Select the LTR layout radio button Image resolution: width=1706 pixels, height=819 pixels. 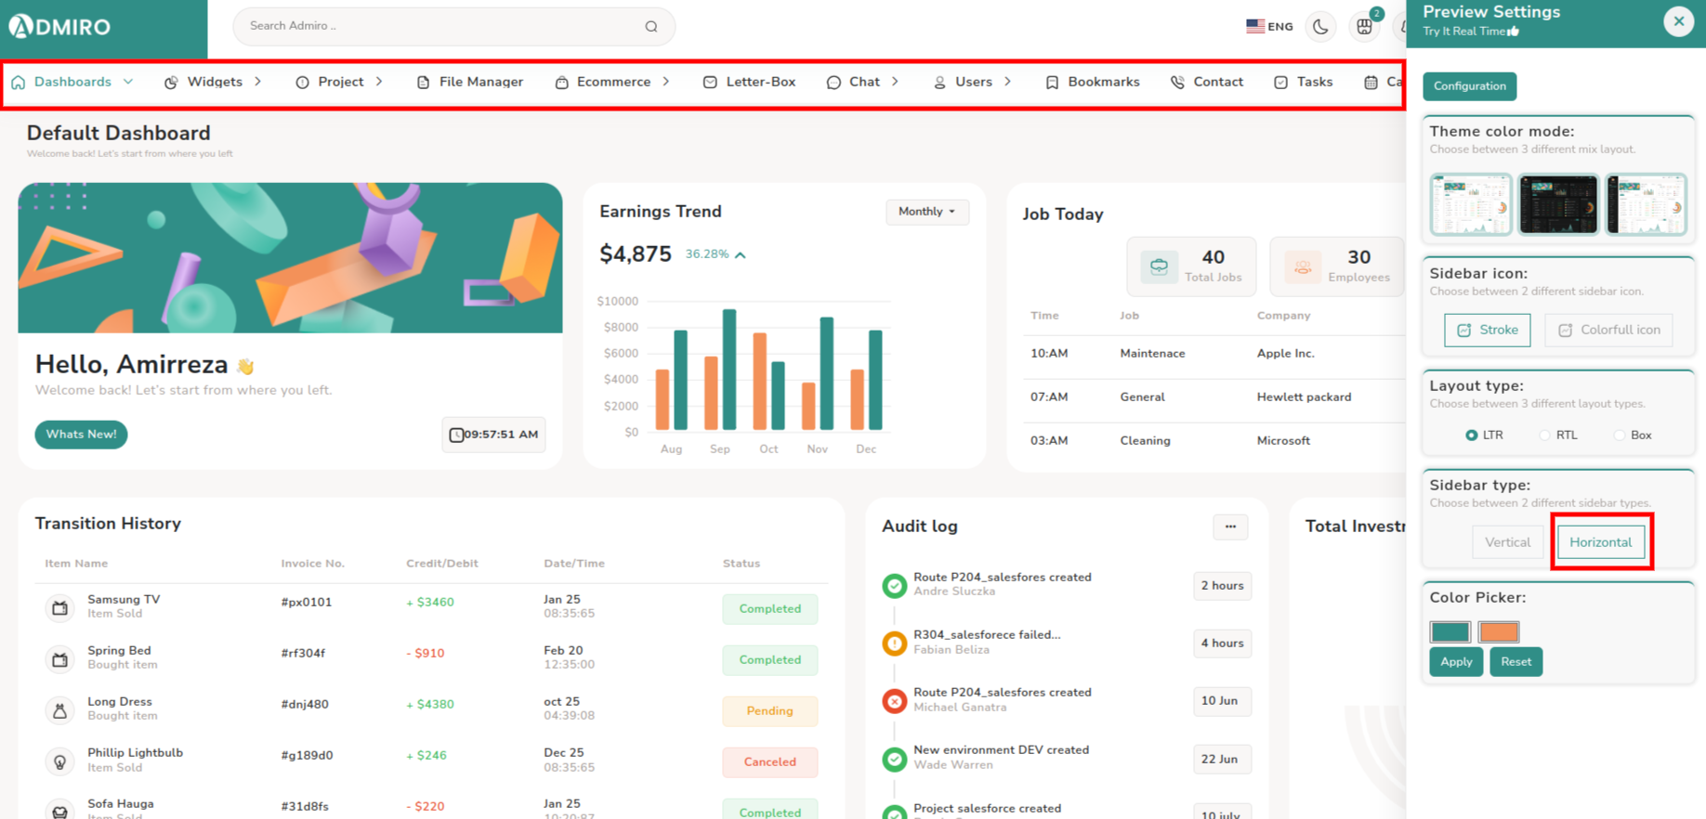(1472, 435)
